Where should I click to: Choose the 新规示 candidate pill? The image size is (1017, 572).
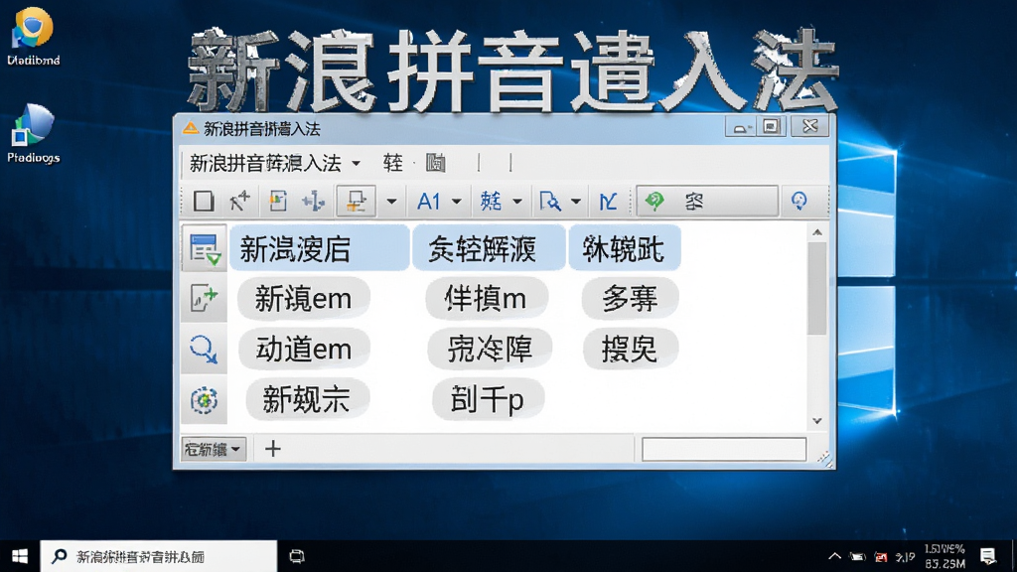307,399
